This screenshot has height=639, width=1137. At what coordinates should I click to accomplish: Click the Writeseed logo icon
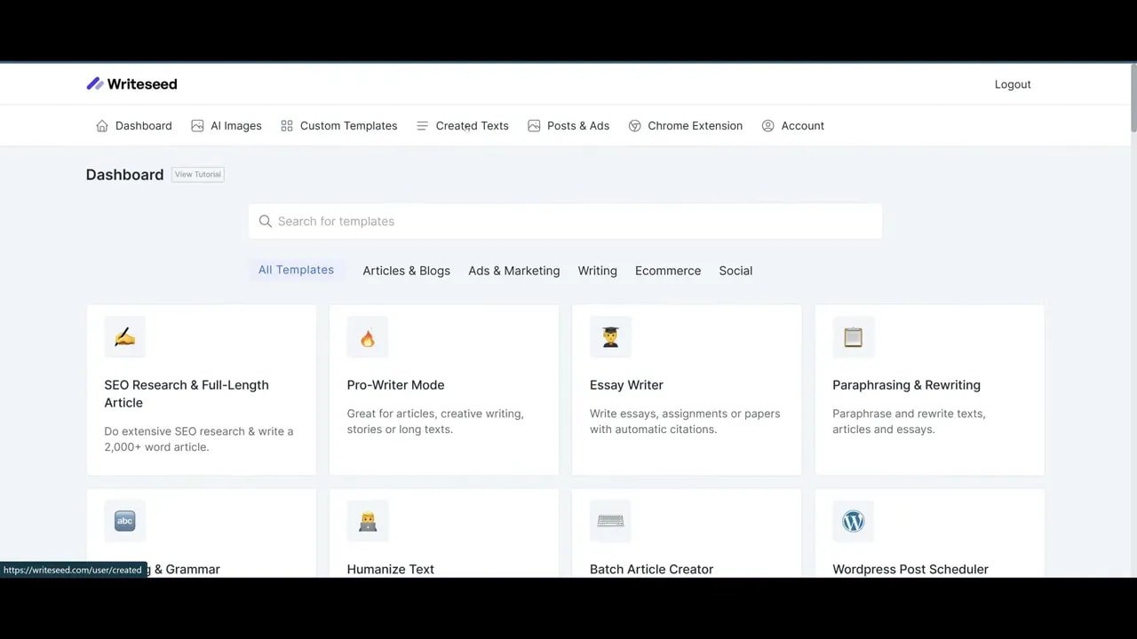pyautogui.click(x=95, y=83)
